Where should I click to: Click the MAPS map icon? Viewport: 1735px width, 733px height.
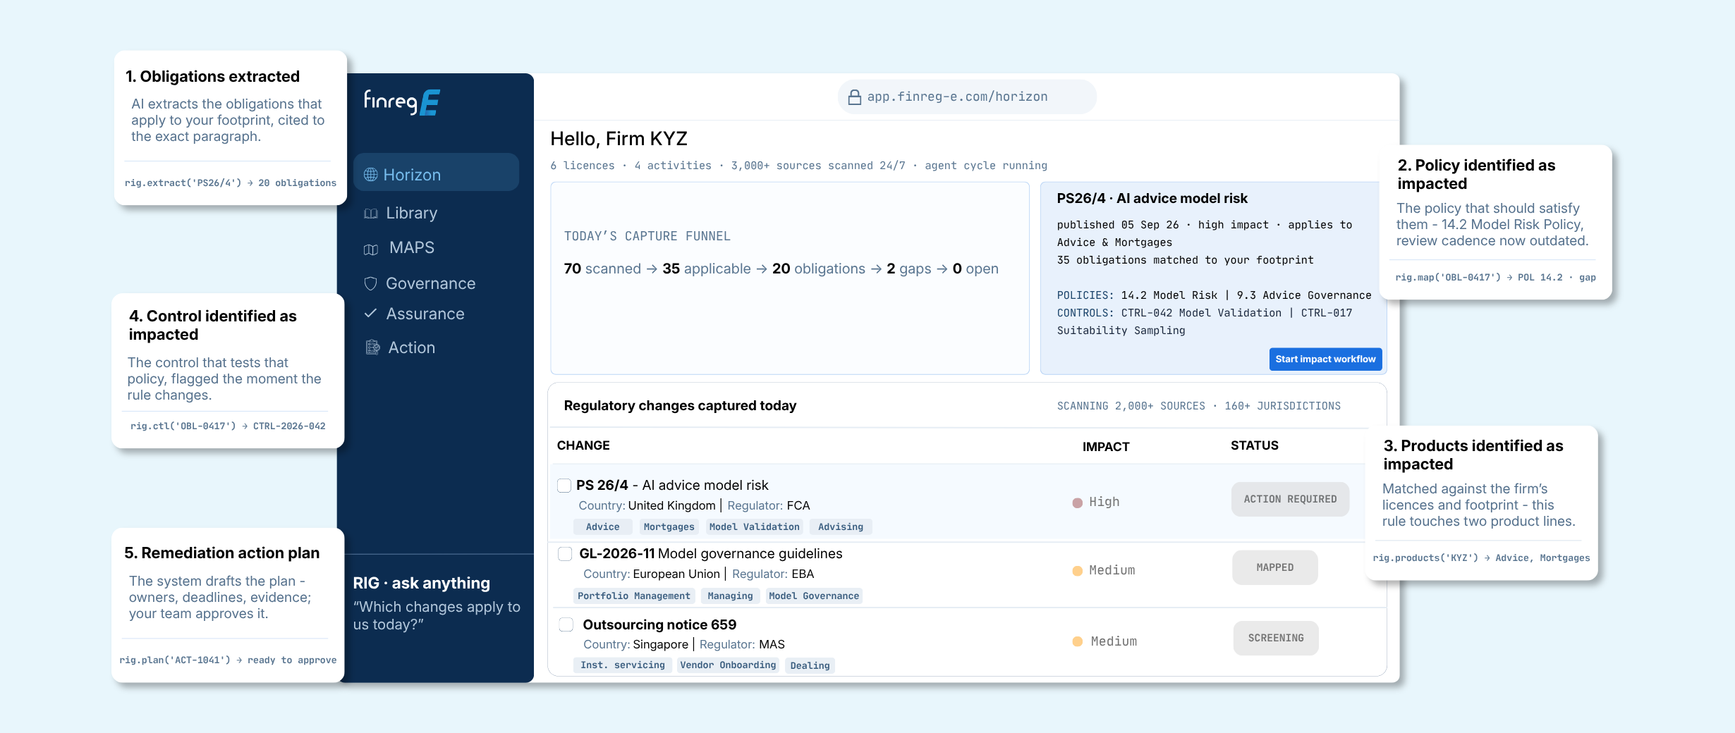tap(371, 249)
